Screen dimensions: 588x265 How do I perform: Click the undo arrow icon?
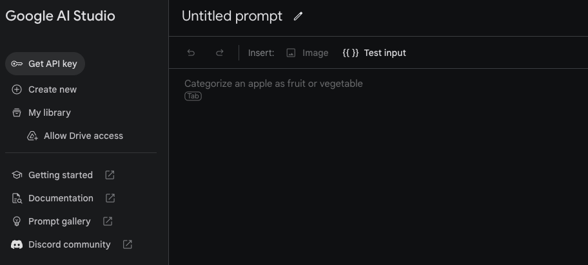click(191, 53)
